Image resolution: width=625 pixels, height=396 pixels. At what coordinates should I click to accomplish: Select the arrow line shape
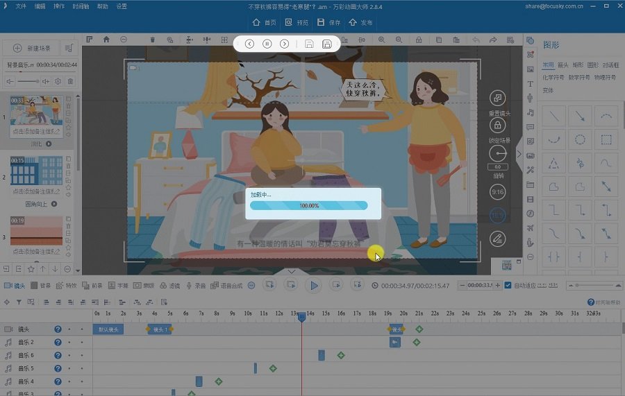[580, 116]
